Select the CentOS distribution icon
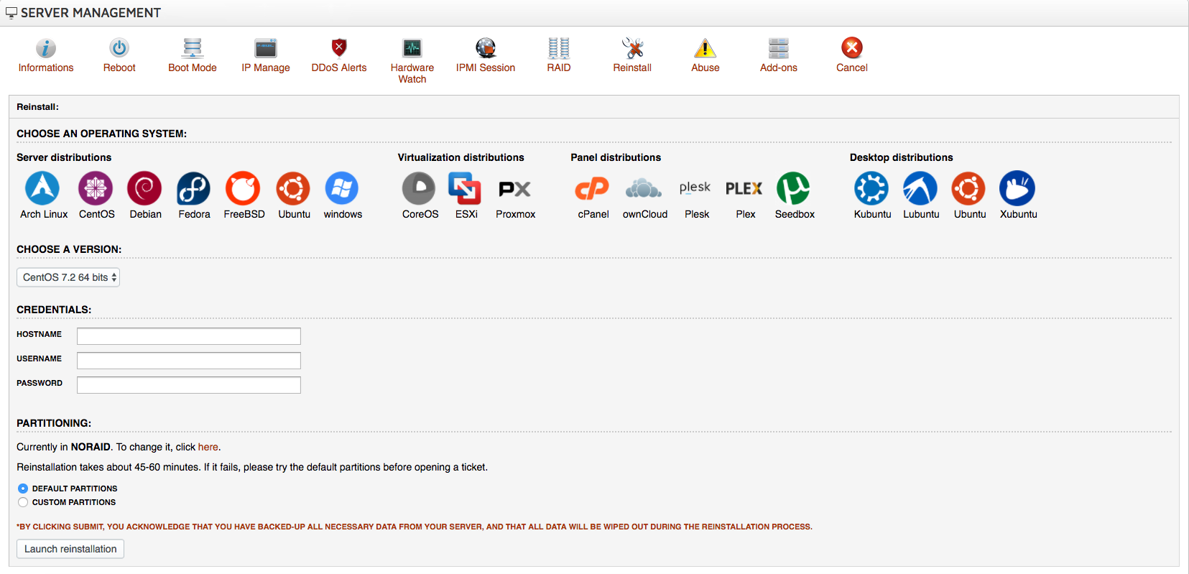This screenshot has width=1189, height=574. [96, 189]
